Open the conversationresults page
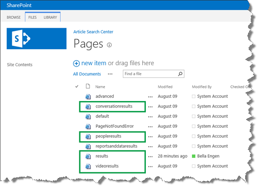The width and height of the screenshot is (258, 186). click(114, 106)
